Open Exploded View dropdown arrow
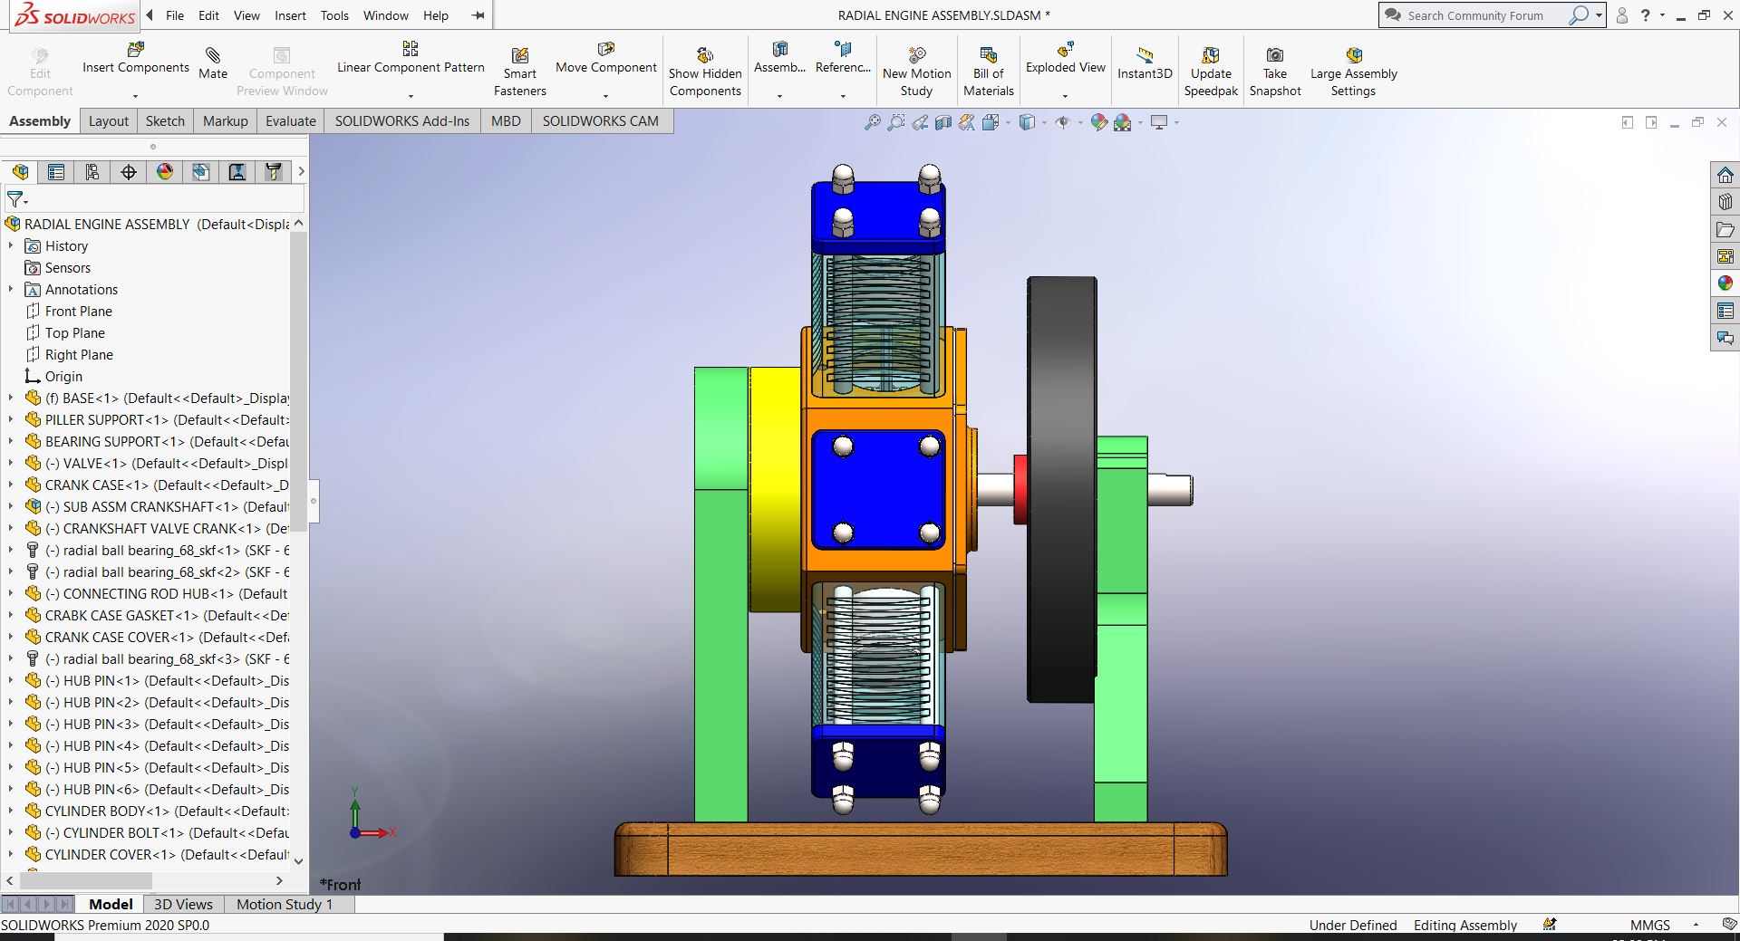This screenshot has height=941, width=1740. pos(1065,96)
